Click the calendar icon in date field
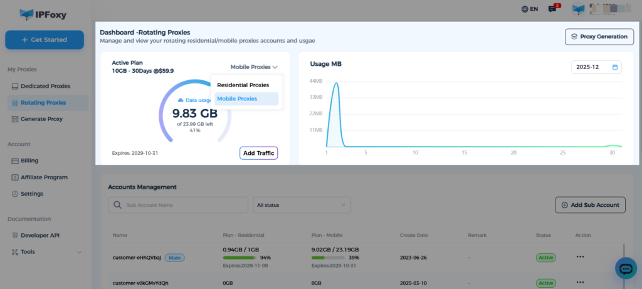Screen dimensions: 642x289 point(614,67)
